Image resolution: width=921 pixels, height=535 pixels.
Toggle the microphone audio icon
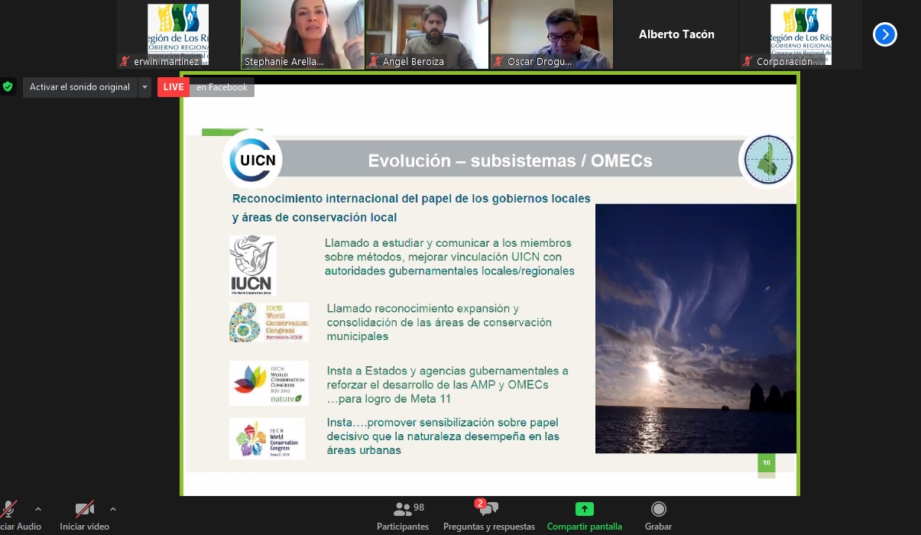pos(9,509)
